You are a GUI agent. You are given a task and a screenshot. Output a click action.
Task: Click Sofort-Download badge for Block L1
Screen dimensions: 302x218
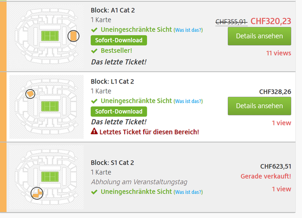pyautogui.click(x=119, y=111)
